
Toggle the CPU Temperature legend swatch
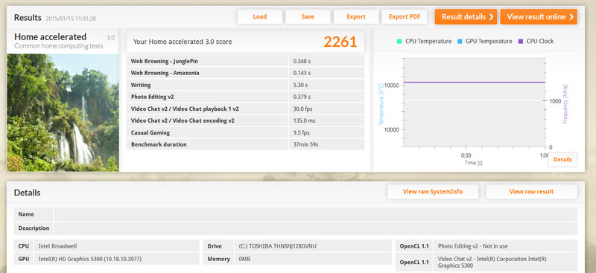click(399, 42)
